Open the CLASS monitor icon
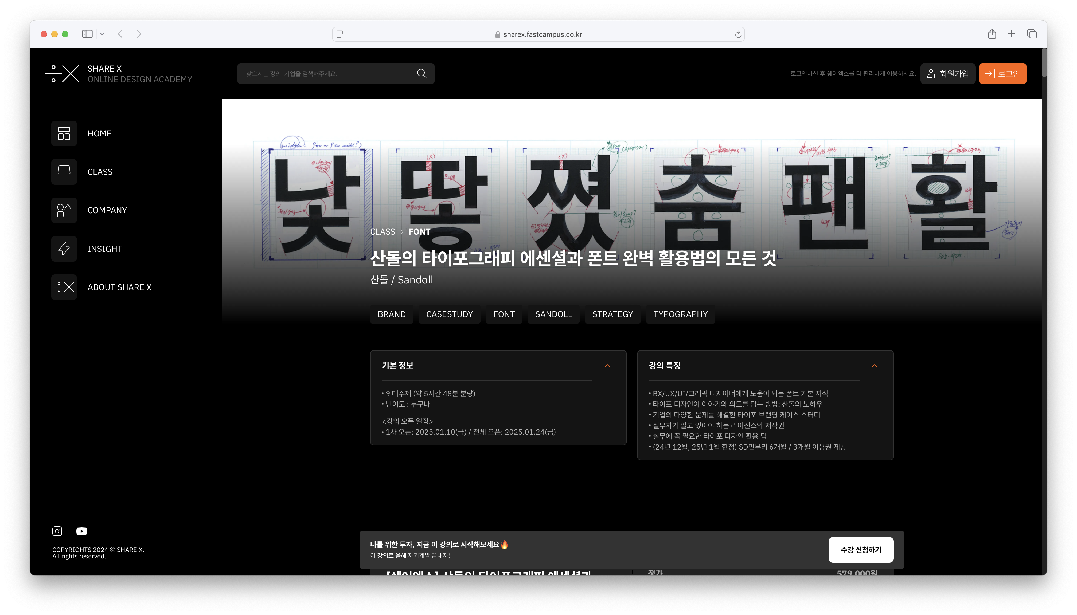 pos(64,172)
